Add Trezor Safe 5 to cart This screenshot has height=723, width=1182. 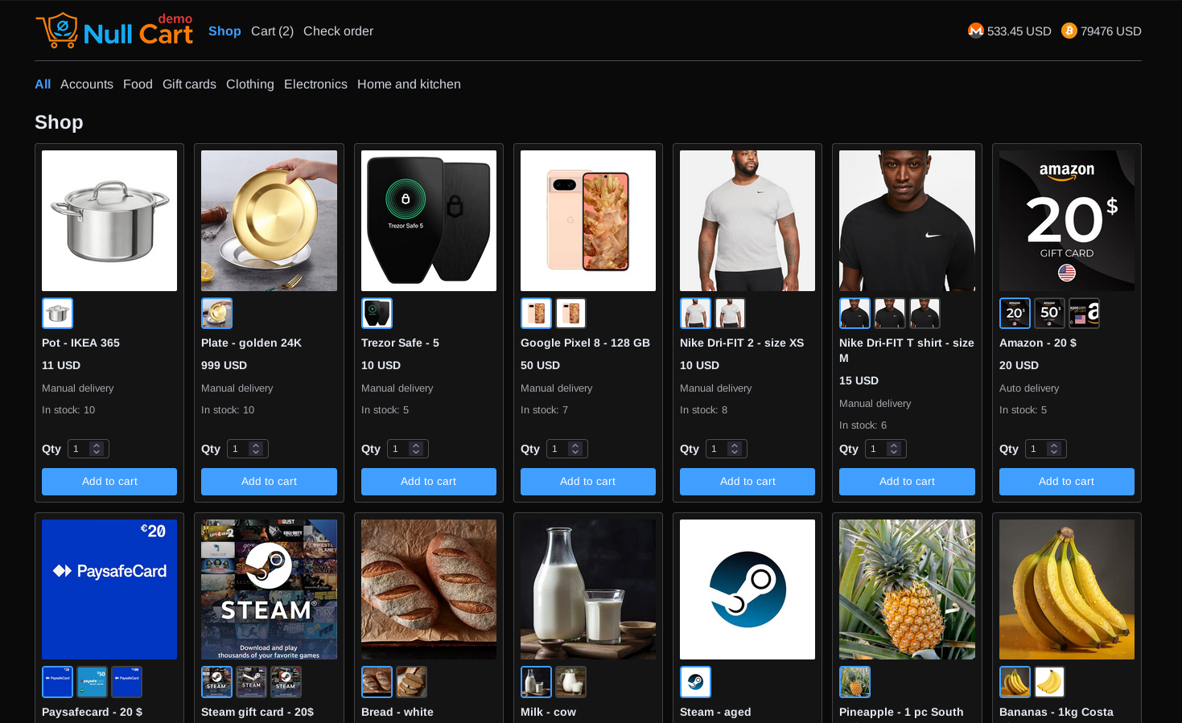(x=429, y=481)
